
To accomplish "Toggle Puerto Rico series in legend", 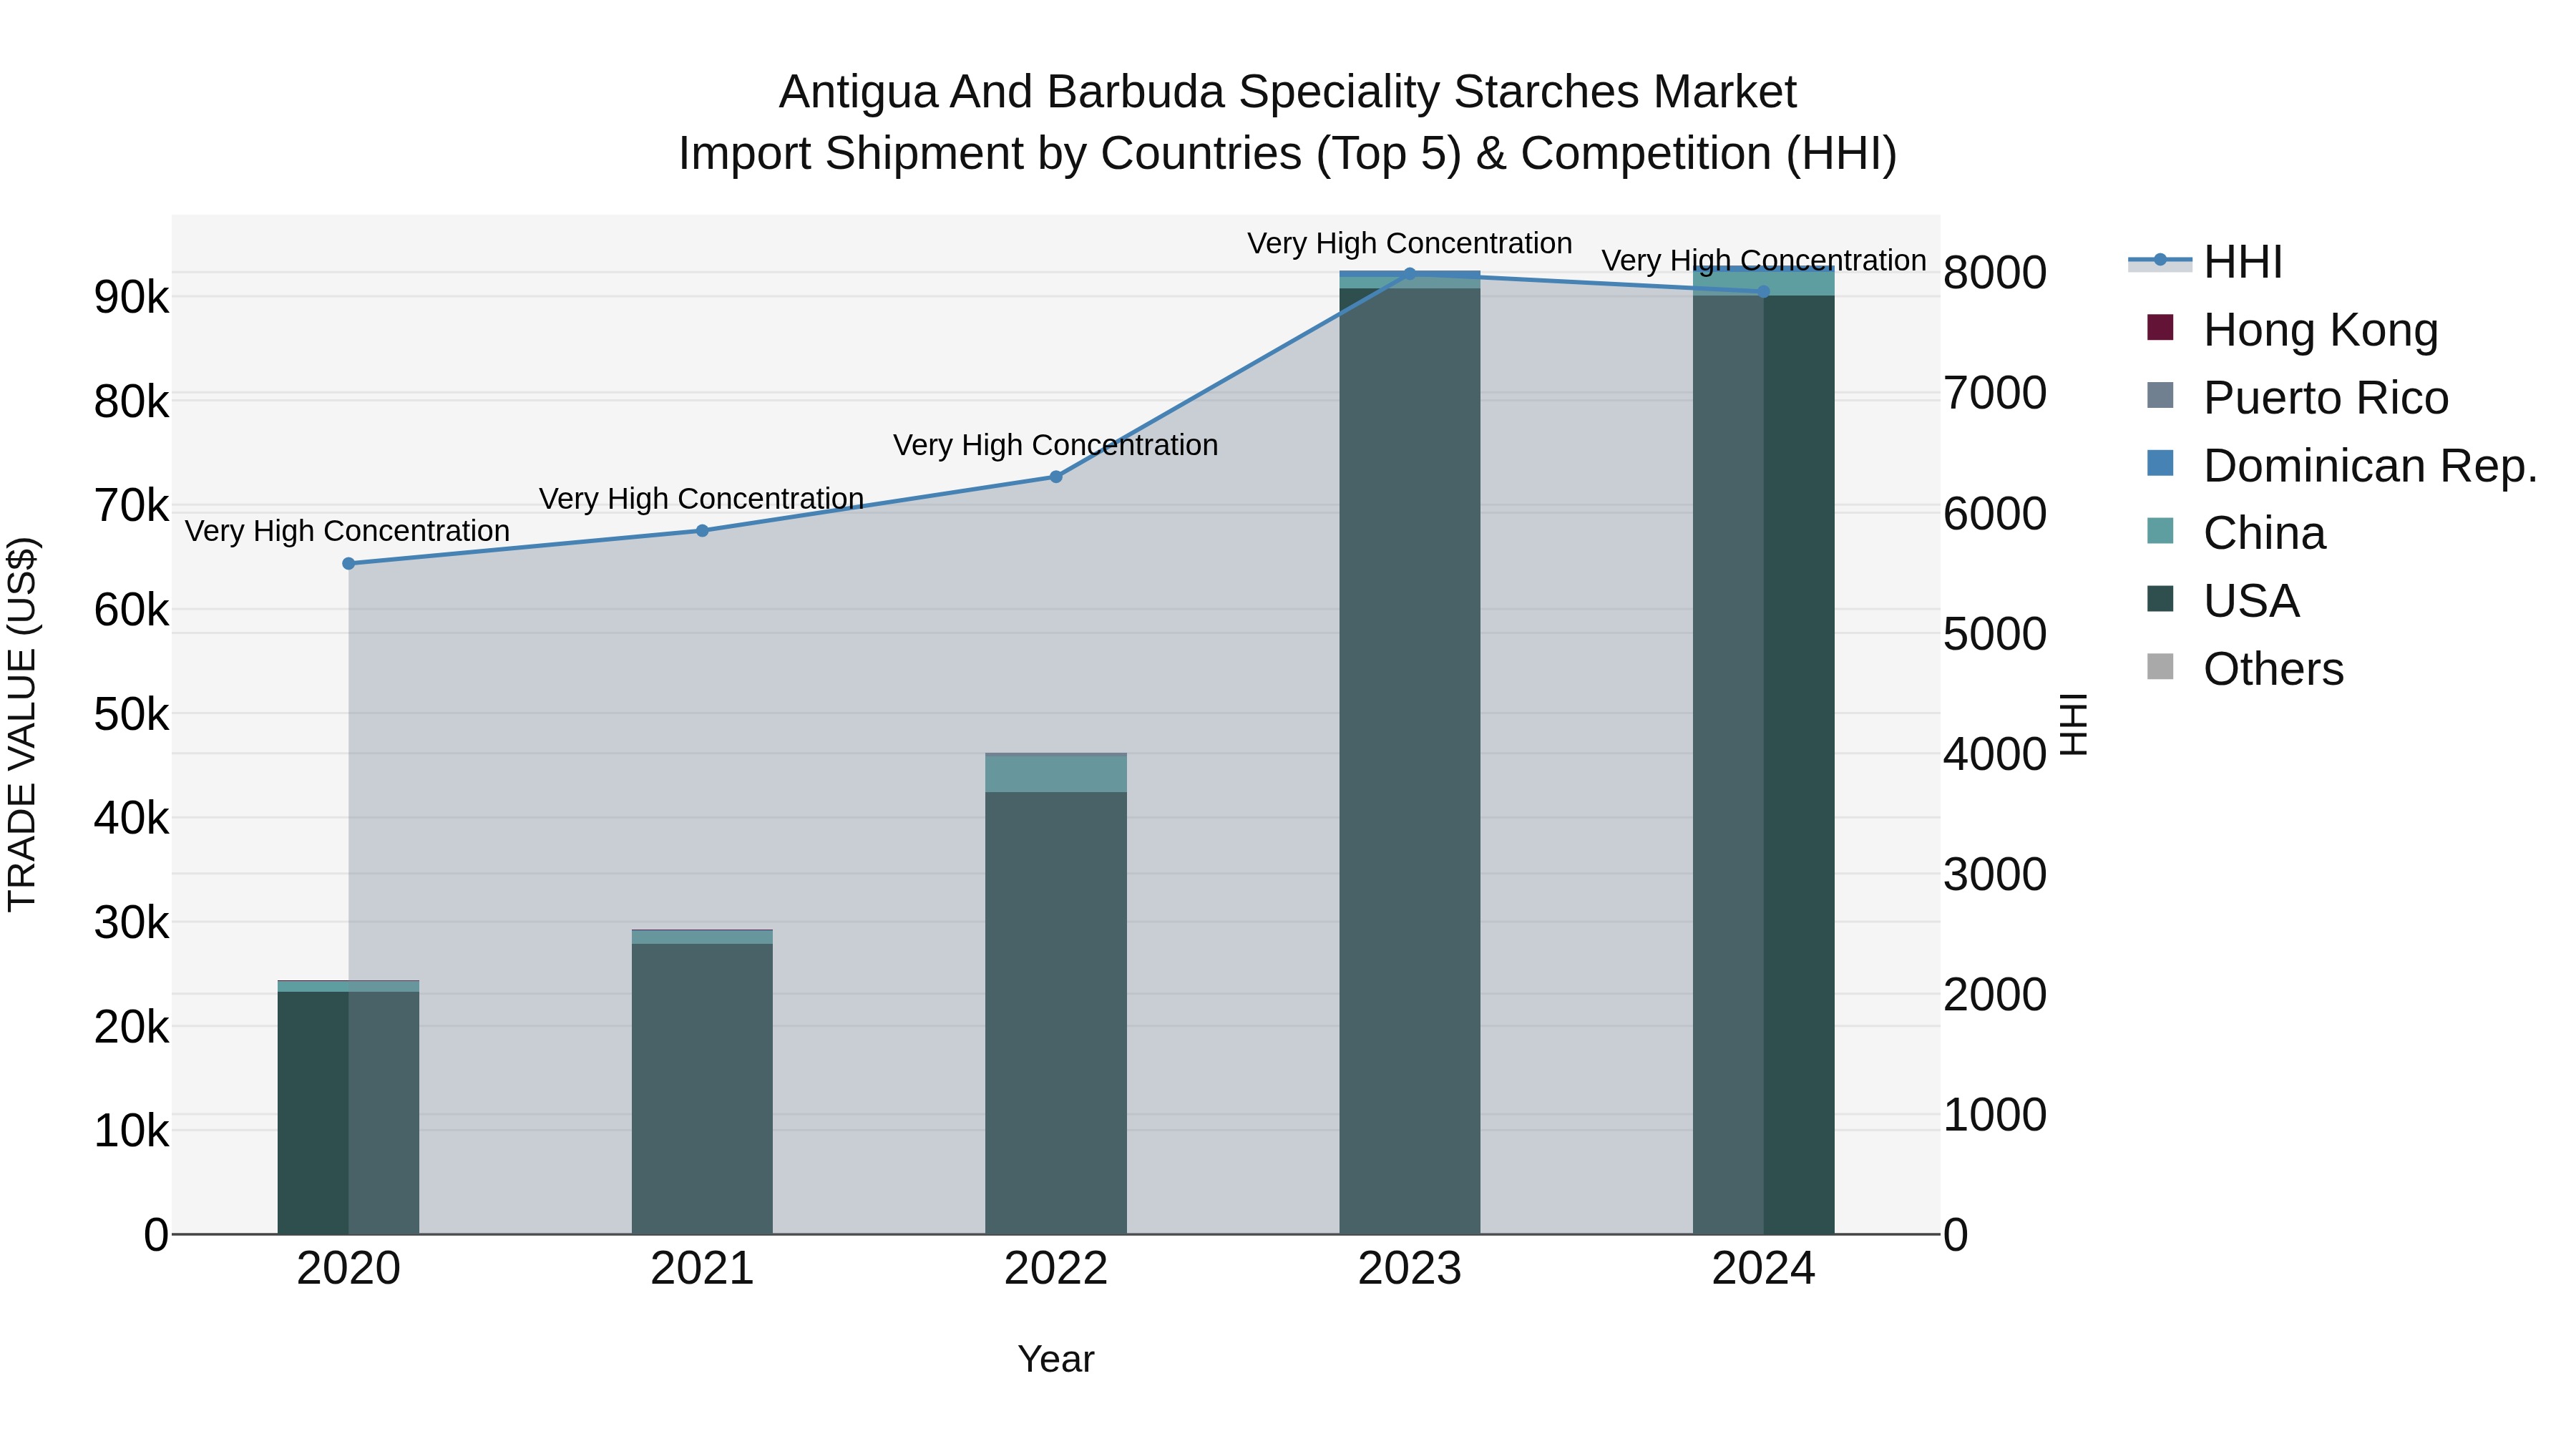I will [2297, 398].
